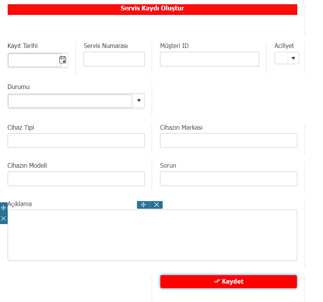Focus the Müşteri ID input field

click(209, 59)
